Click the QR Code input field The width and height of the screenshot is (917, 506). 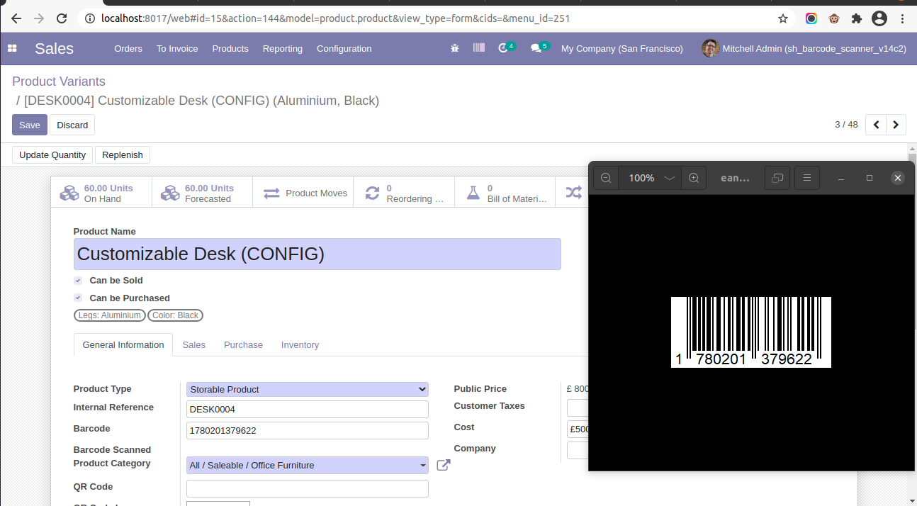308,488
